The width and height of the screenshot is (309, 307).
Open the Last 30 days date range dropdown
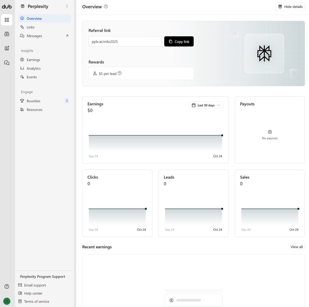click(x=206, y=105)
